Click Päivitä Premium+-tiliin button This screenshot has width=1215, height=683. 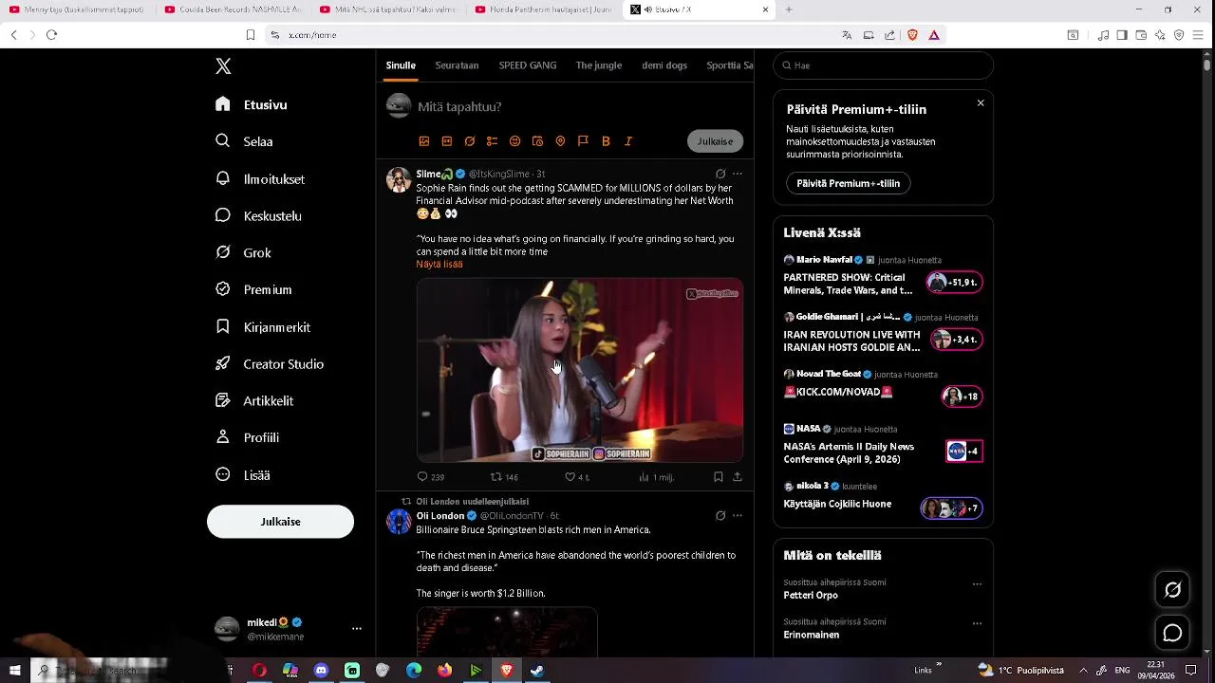[849, 183]
